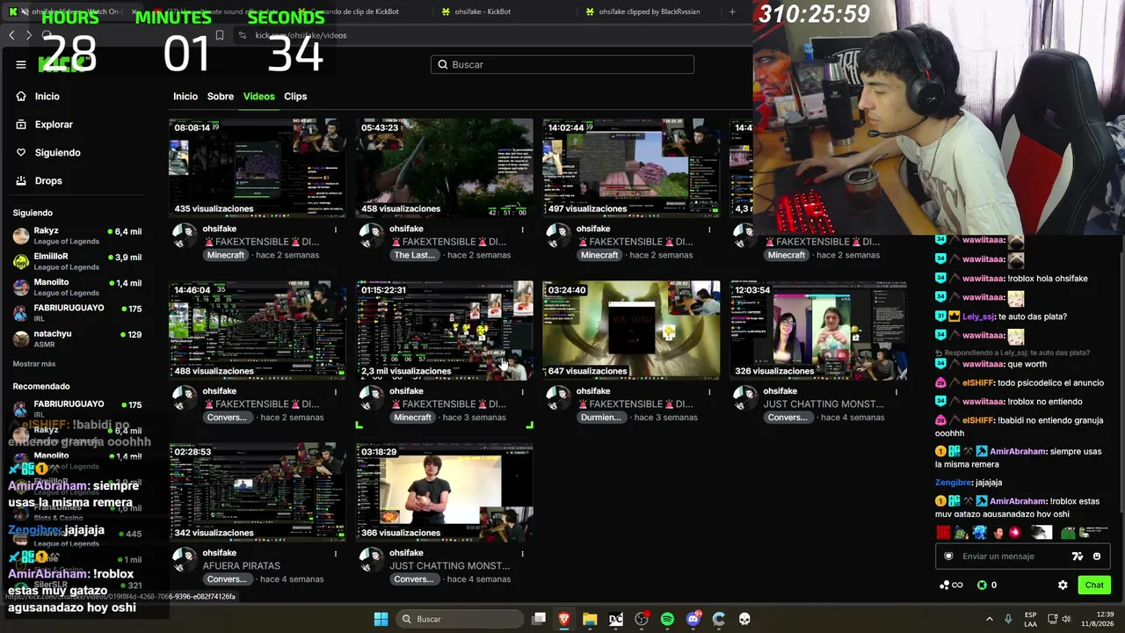Expand Siguiendo list with Mostrar más
This screenshot has width=1125, height=633.
(34, 364)
